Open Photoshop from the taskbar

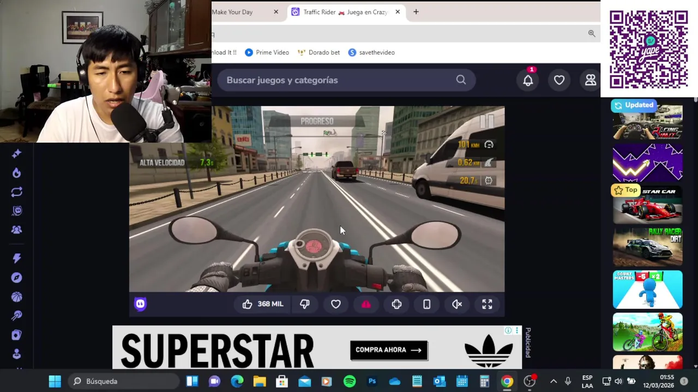[x=372, y=381]
